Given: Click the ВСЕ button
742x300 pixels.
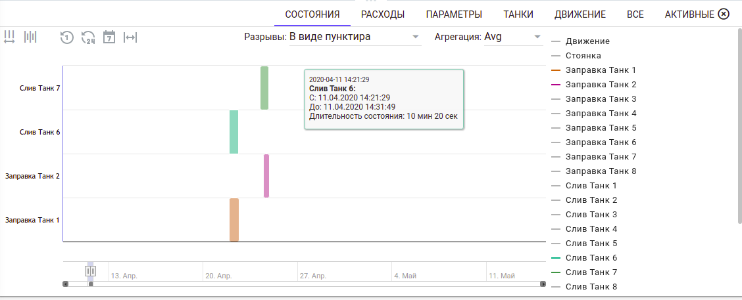Looking at the screenshot, I should 635,14.
